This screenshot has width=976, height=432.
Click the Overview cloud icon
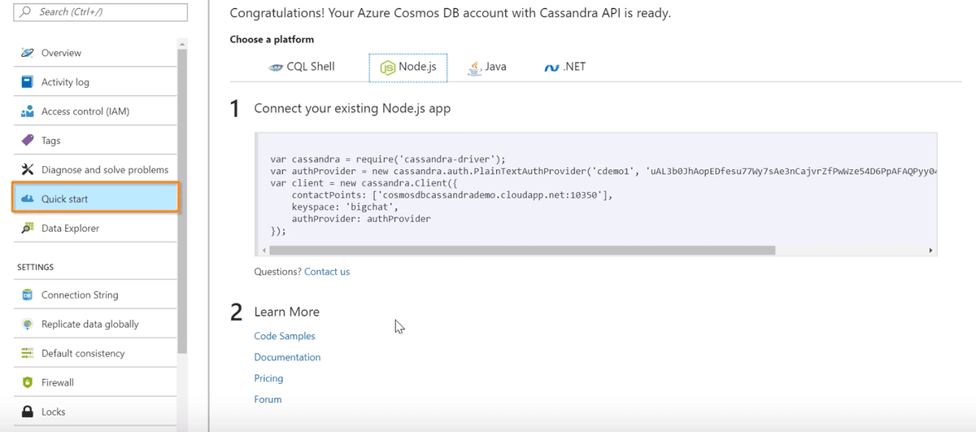28,53
